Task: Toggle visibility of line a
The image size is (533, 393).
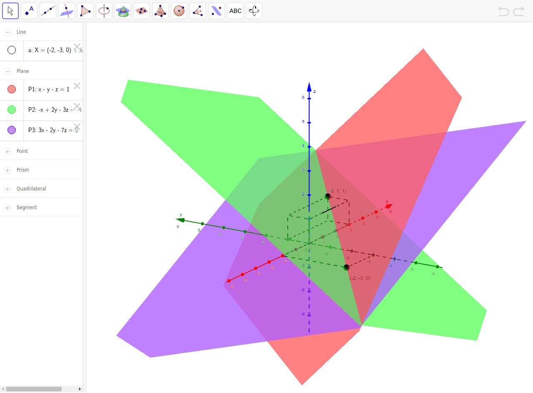Action: point(12,50)
